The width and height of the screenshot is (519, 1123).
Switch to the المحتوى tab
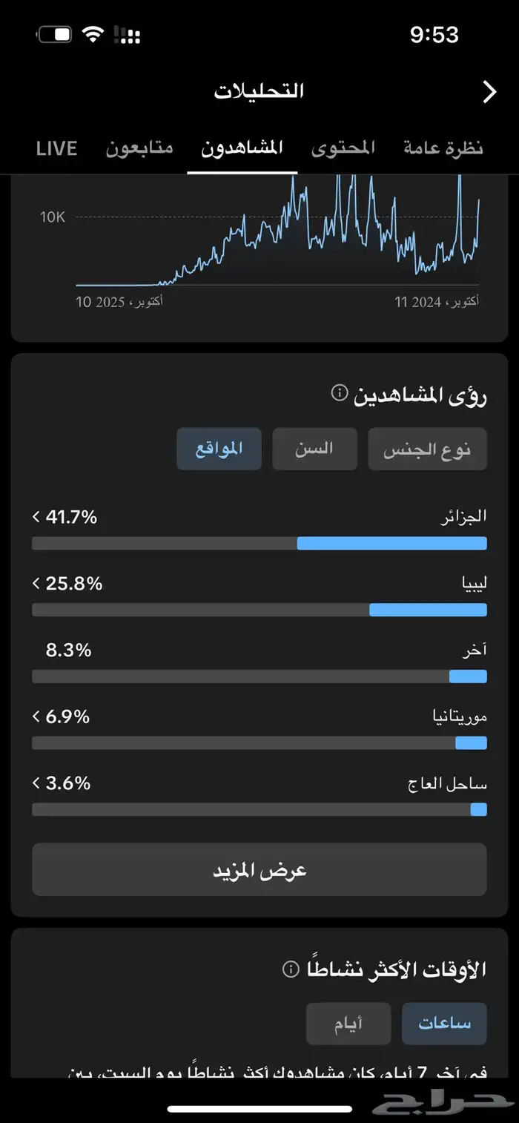click(x=343, y=148)
